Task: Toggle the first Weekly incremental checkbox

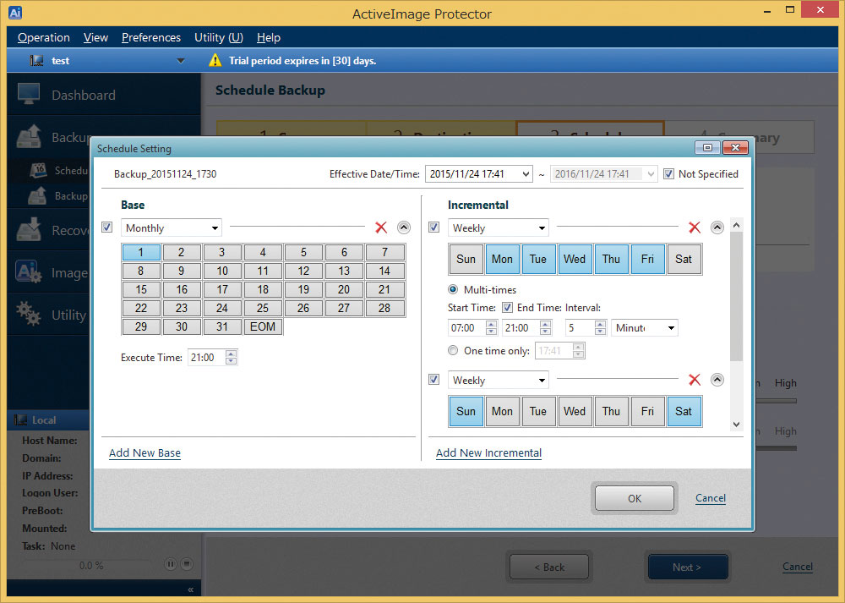Action: pos(433,227)
